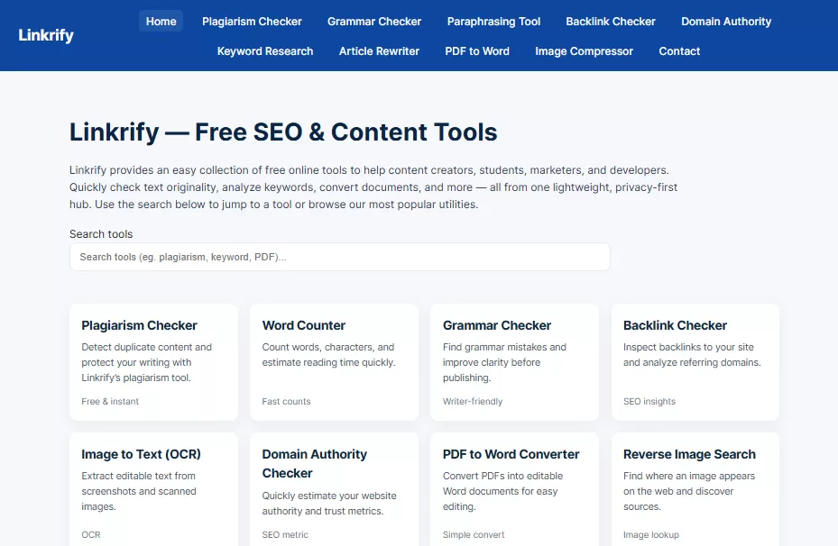Viewport: 838px width, 546px height.
Task: Open Backlink Checker from top navigation
Action: tap(611, 21)
